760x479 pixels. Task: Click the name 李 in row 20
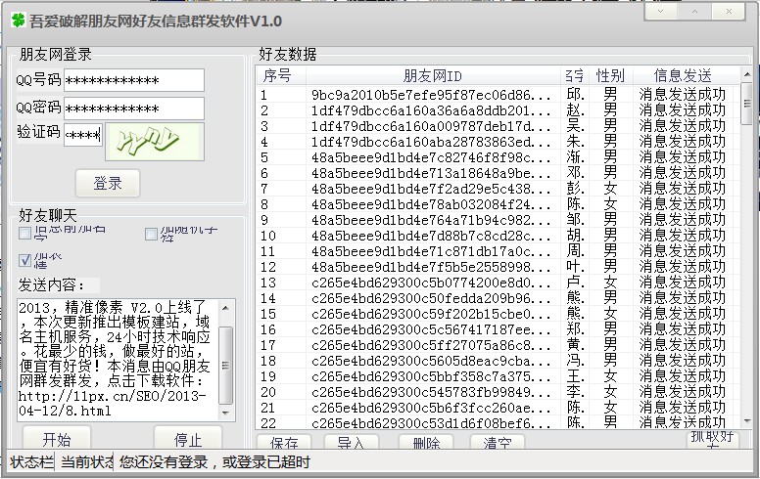pos(575,392)
